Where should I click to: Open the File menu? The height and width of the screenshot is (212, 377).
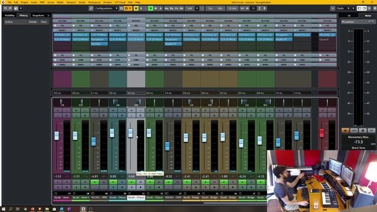coord(9,2)
